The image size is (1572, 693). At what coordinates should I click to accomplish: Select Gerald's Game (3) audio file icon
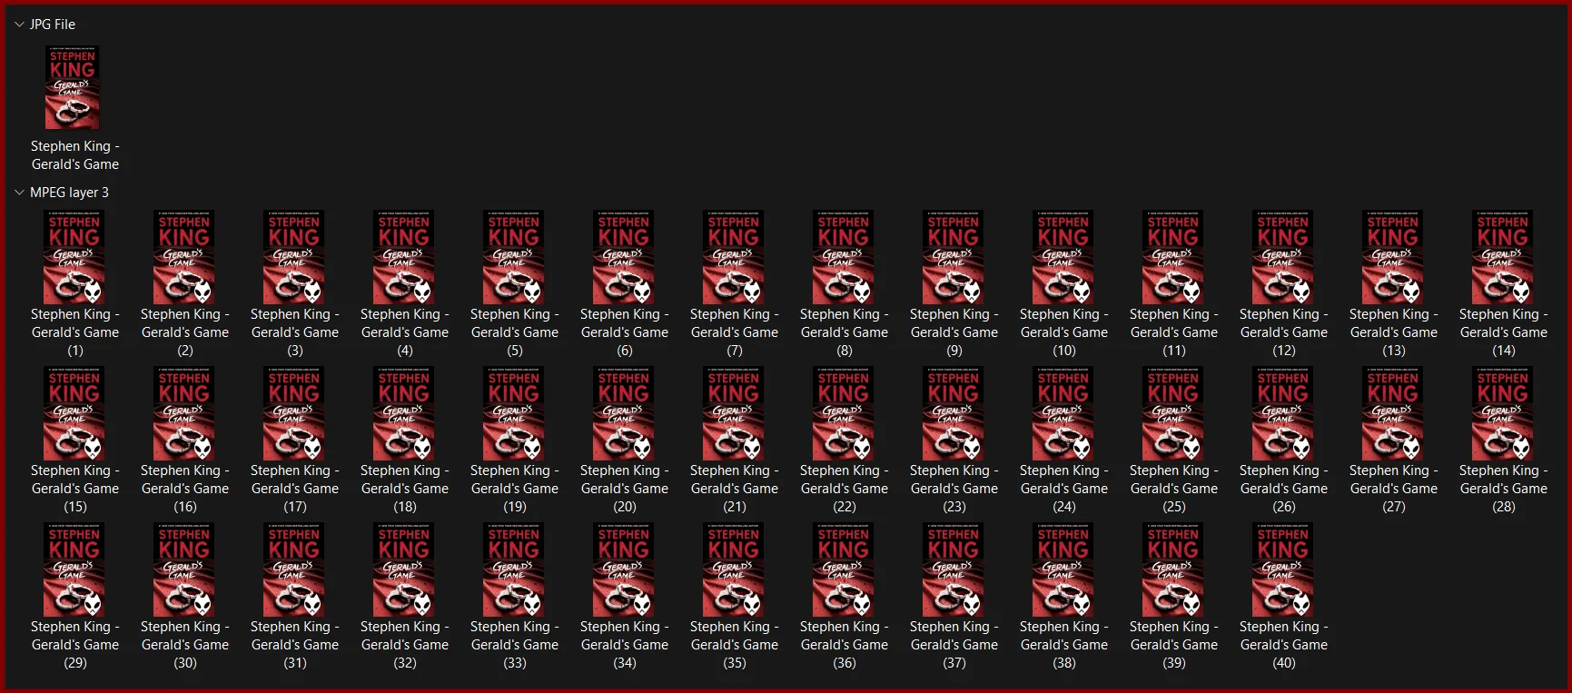click(294, 257)
